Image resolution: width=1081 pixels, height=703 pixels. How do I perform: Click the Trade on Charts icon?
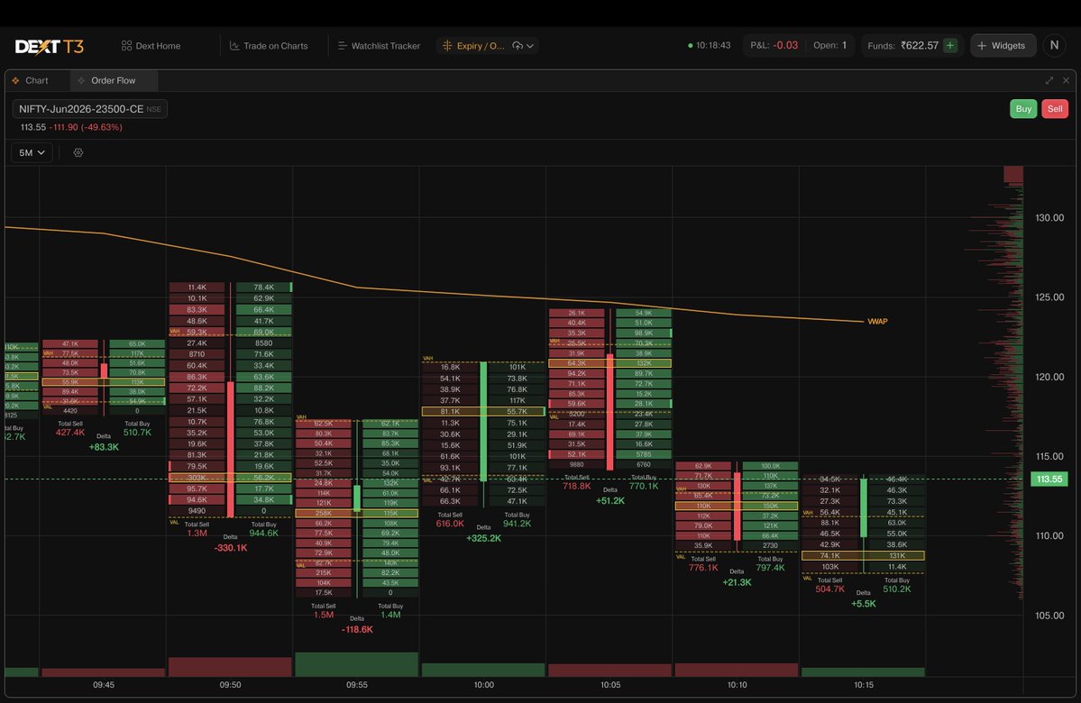[x=234, y=46]
